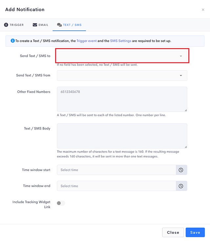Click the Close button
Viewport: 210px width, 242px height.
(173, 233)
